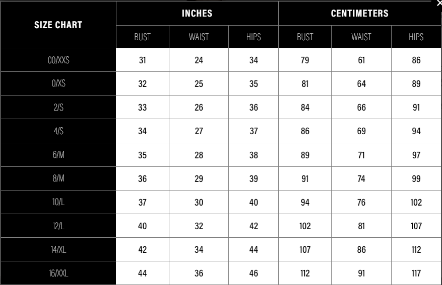Select the CENTIMETERS column group header
Image resolution: width=442 pixels, height=285 pixels.
pos(360,14)
